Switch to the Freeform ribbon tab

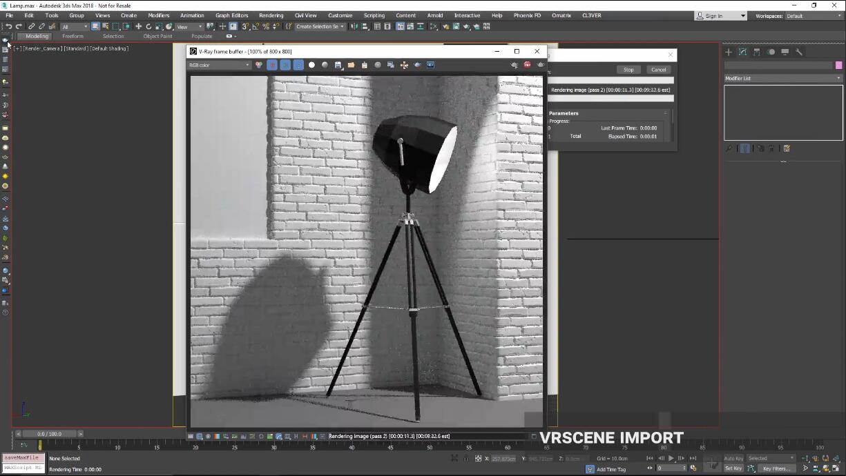[x=73, y=36]
